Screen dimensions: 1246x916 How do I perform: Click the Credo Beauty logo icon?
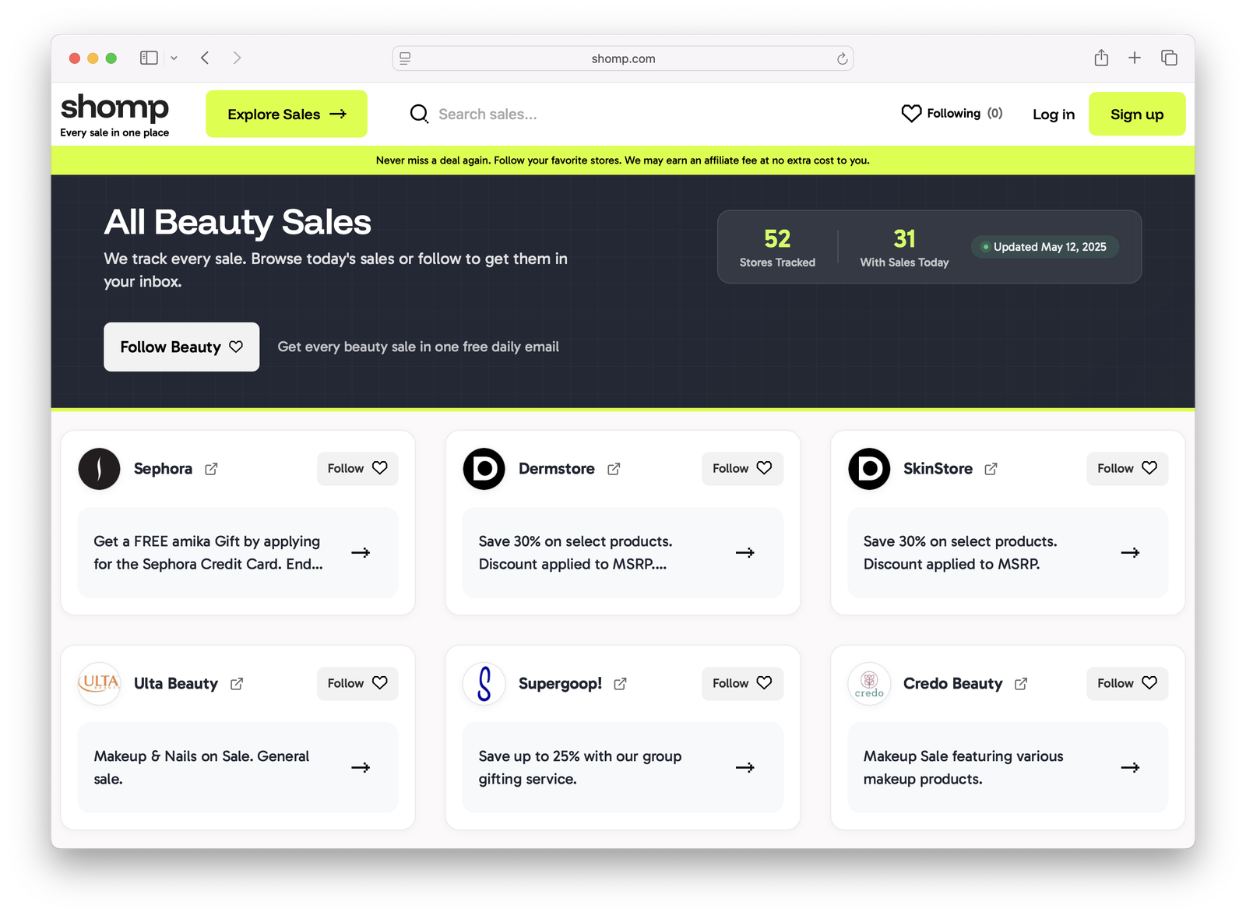869,684
